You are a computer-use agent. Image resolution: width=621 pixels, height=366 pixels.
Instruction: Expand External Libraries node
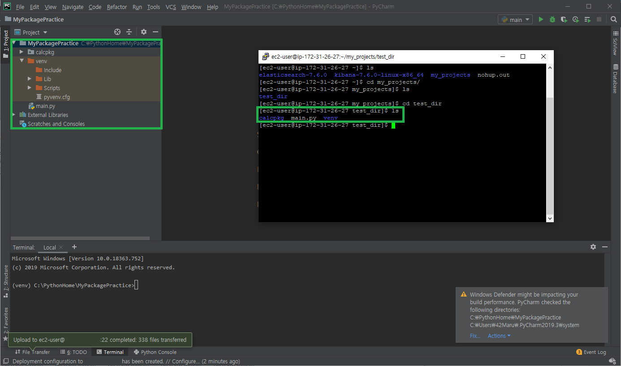click(14, 115)
